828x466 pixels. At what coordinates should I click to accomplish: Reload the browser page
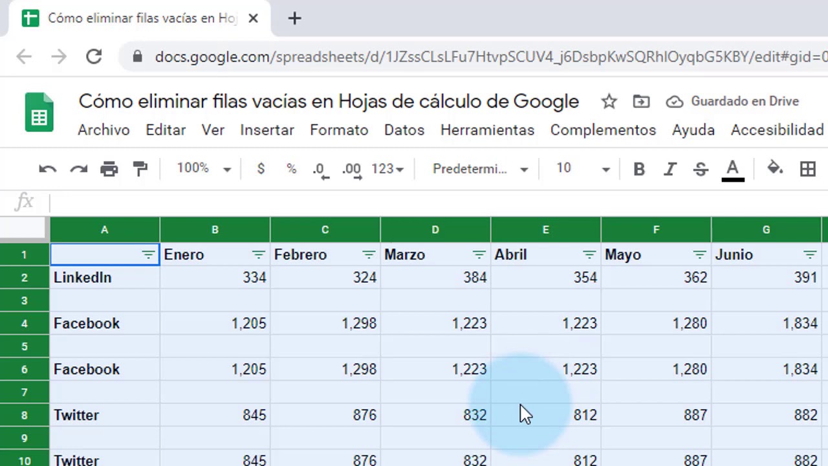94,56
